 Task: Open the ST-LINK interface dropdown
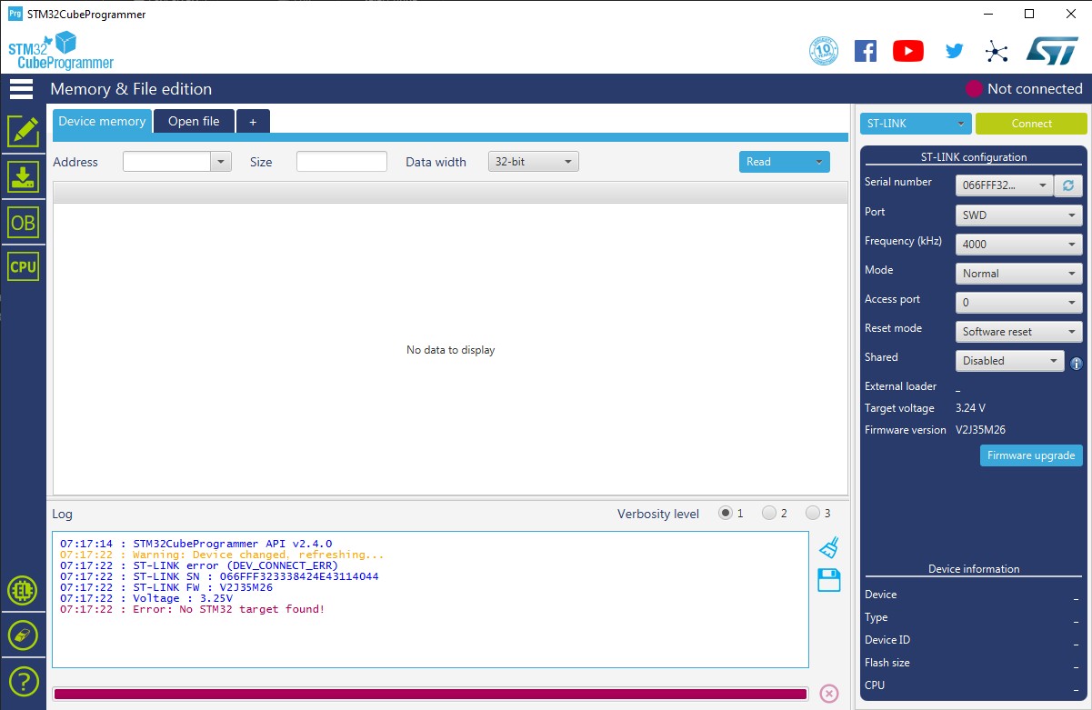tap(916, 124)
